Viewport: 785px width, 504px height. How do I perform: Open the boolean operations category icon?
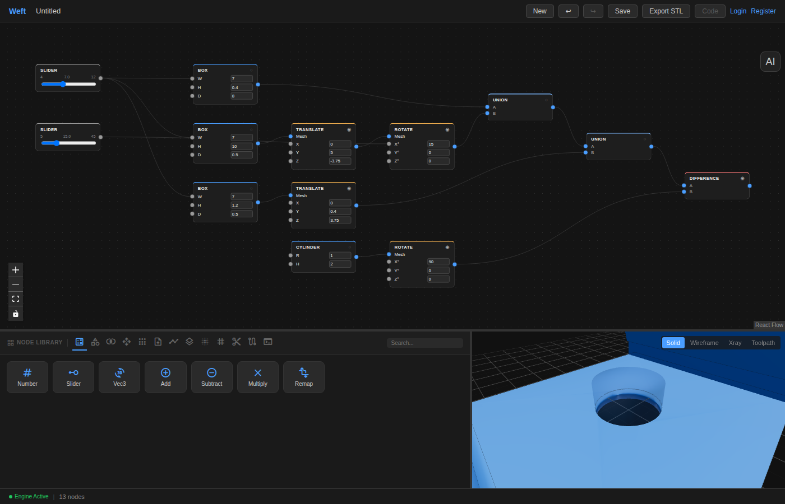(111, 342)
